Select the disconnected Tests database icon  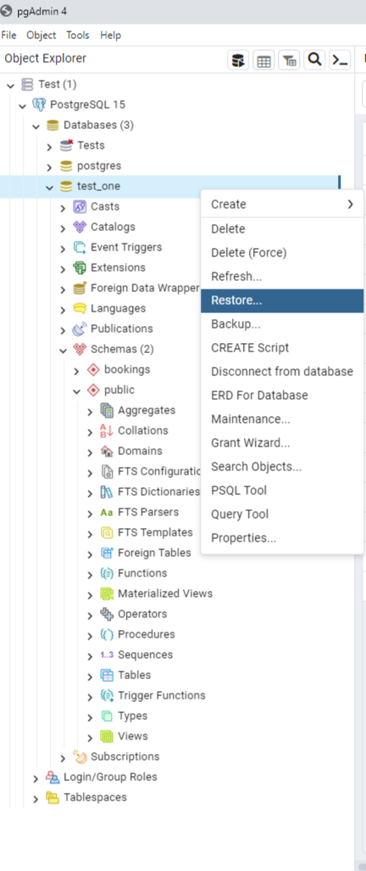[67, 145]
